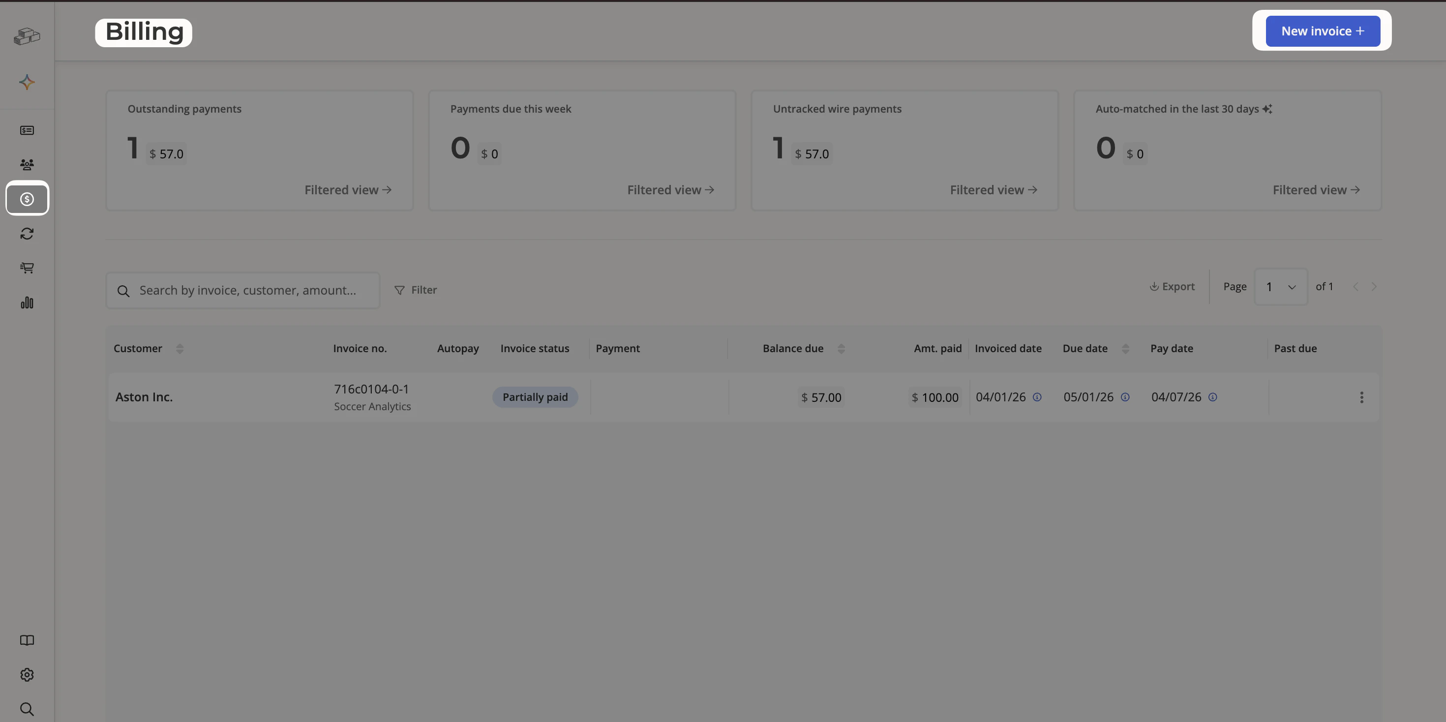Toggle sorting on the Due date column
1446x722 pixels.
tap(1126, 348)
